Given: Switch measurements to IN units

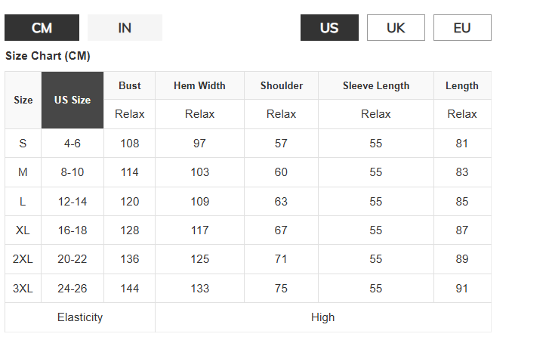Looking at the screenshot, I should (125, 28).
